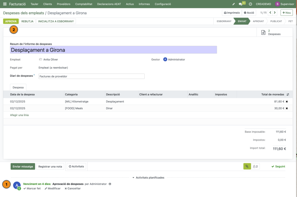Open the Acció dropdown menu
The height and width of the screenshot is (197, 297).
pos(249,13)
